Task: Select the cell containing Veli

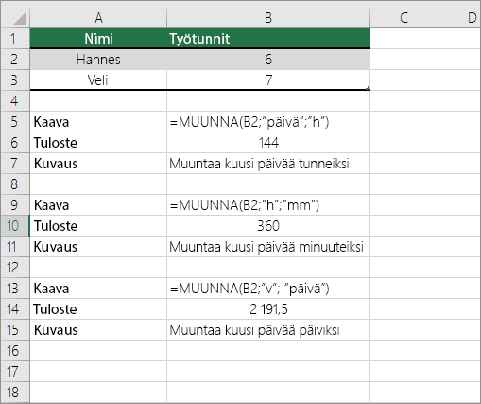Action: coord(98,80)
